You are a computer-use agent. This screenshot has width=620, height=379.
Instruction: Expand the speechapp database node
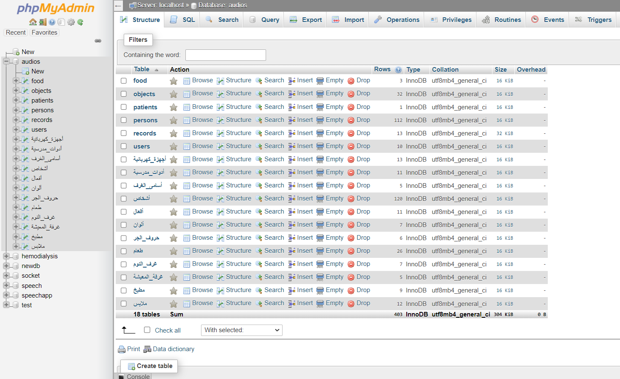[6, 295]
